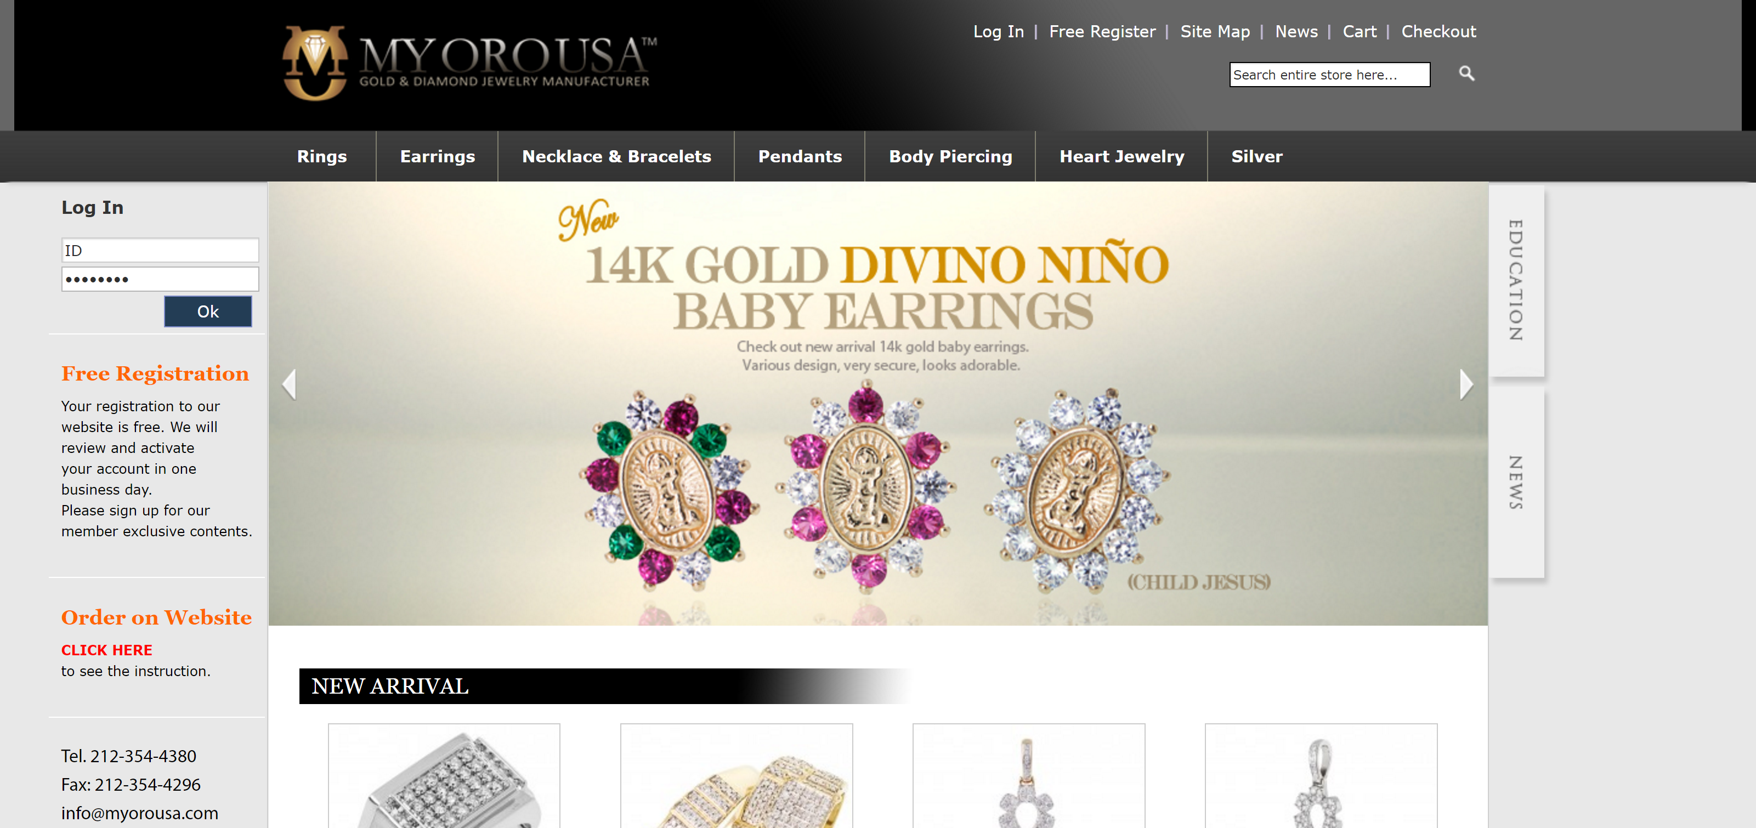Open the Heart Jewelry category
Viewport: 1756px width, 828px height.
[1121, 156]
